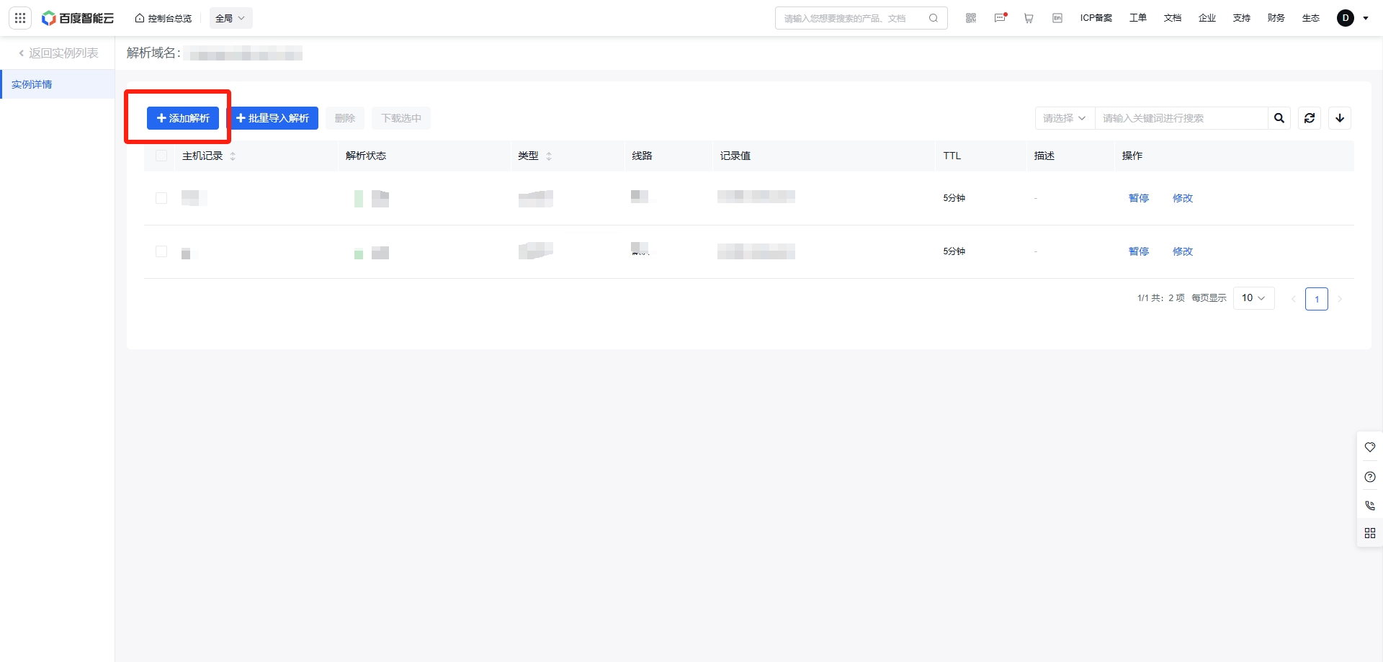Open the 请选择 filter dropdown

pyautogui.click(x=1065, y=118)
